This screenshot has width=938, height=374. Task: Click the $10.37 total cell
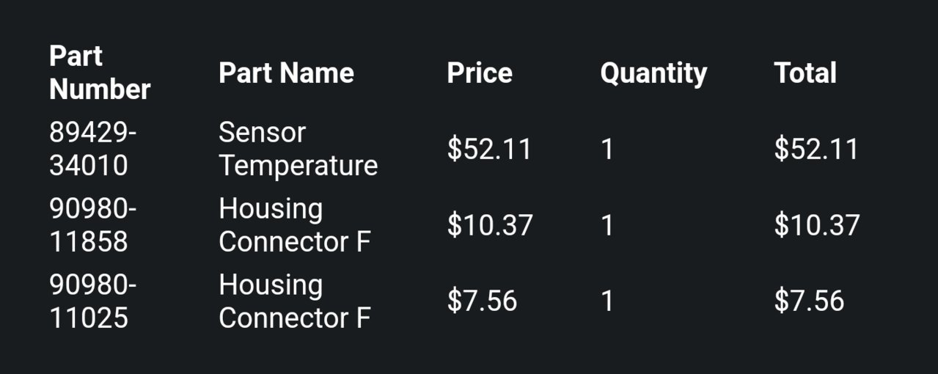[816, 225]
